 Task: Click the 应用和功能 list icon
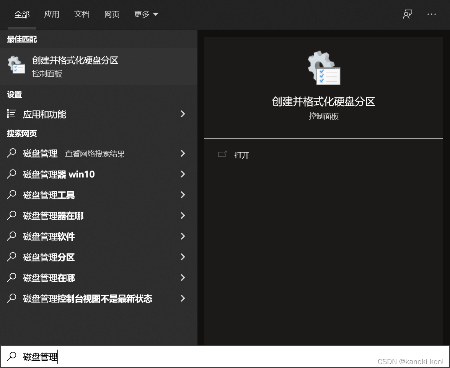tap(11, 114)
